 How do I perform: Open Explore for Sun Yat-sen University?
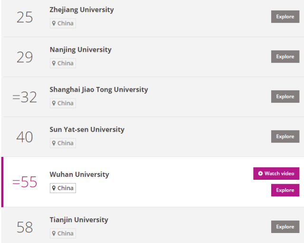point(285,136)
